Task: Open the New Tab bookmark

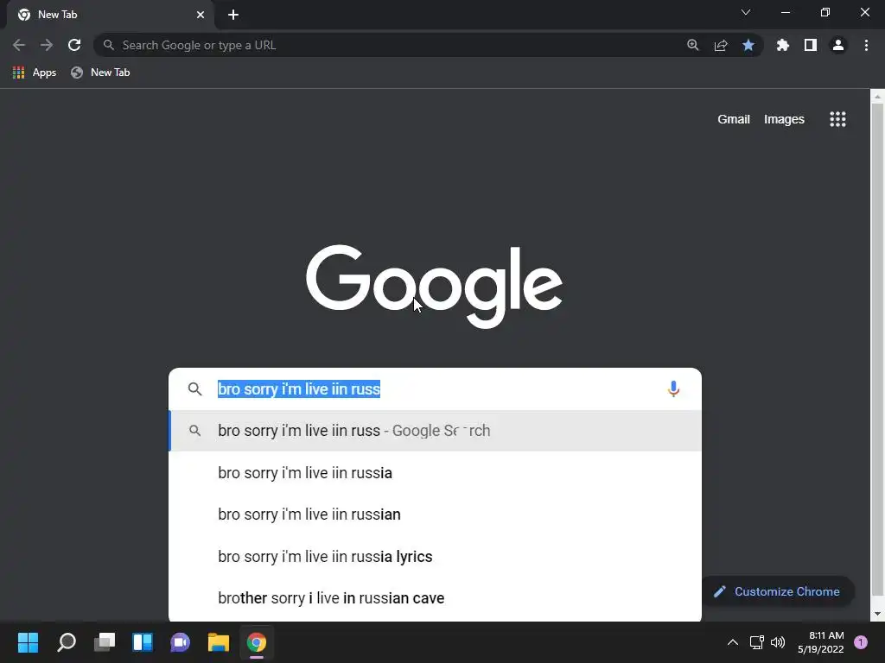Action: point(100,73)
